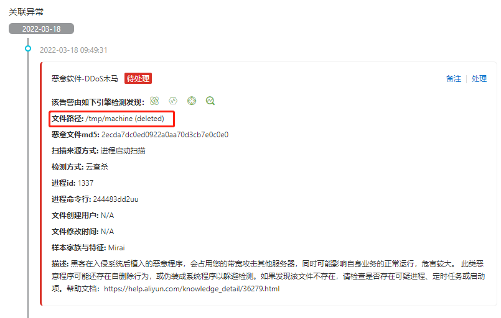The height and width of the screenshot is (318, 501).
Task: Click the circle timeline marker node
Action: [x=28, y=48]
